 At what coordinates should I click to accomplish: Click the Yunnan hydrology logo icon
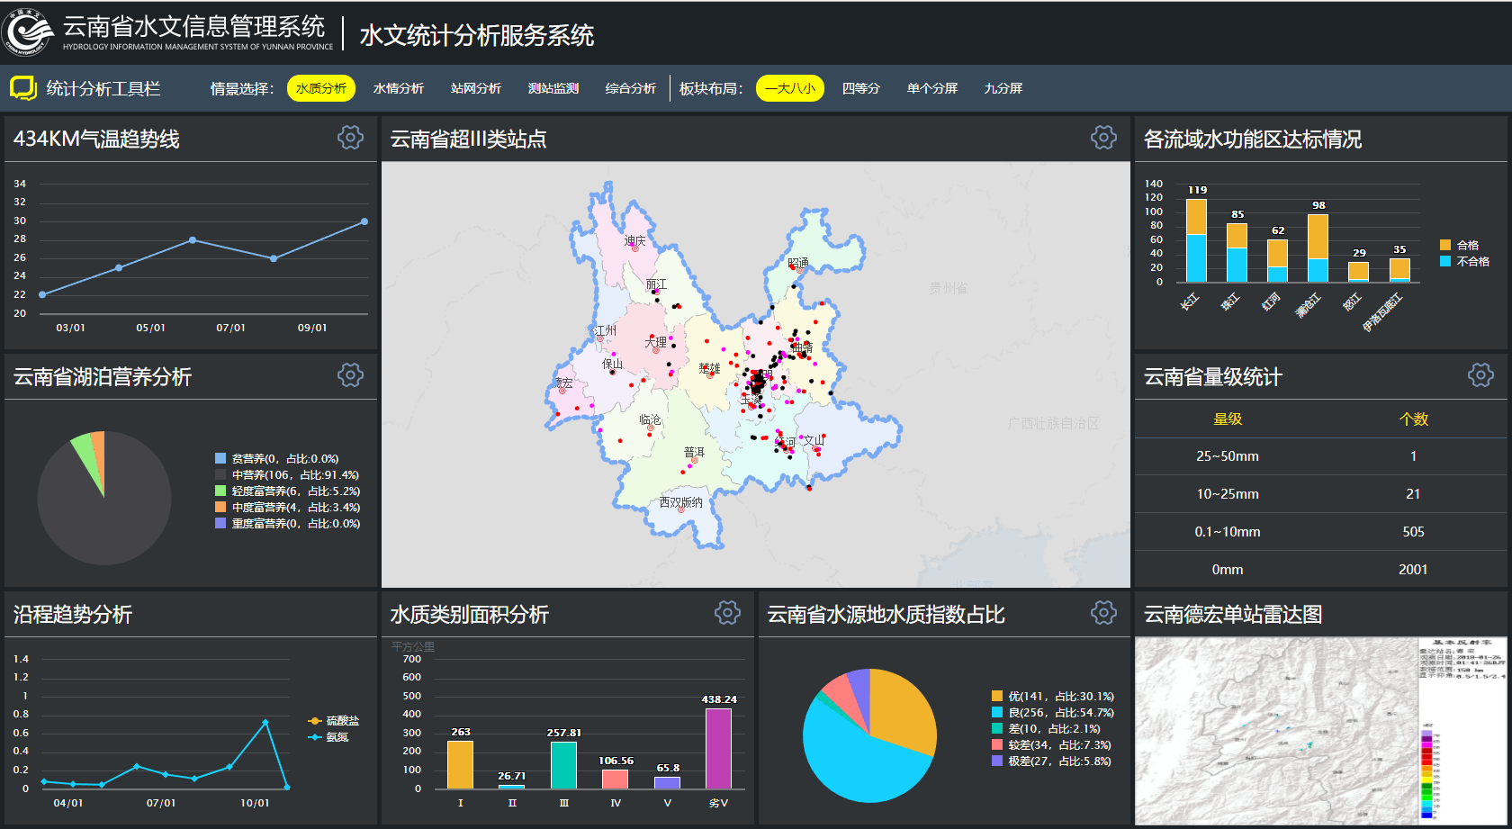[x=27, y=33]
